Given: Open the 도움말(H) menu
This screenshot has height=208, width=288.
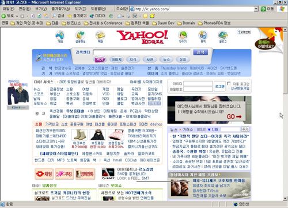Looking at the screenshot, I should [98, 9].
